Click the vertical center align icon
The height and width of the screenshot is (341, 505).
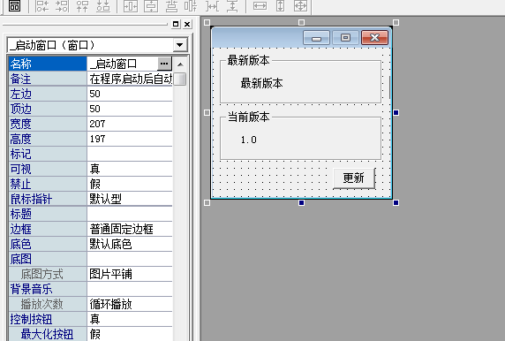pyautogui.click(x=191, y=6)
